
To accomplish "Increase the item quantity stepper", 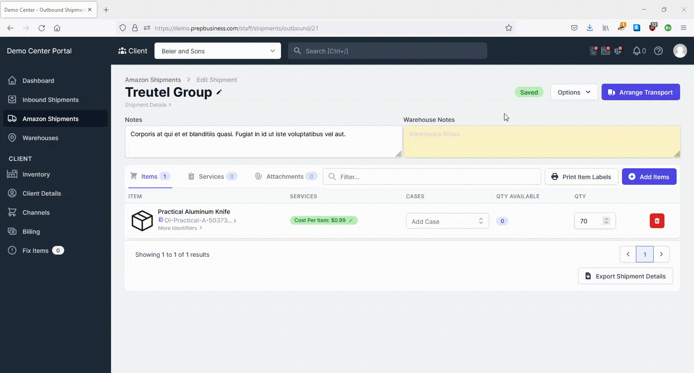I will (x=606, y=219).
